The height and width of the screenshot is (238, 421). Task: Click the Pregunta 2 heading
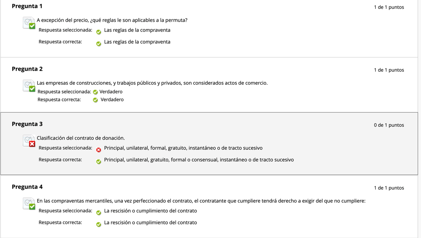(27, 69)
